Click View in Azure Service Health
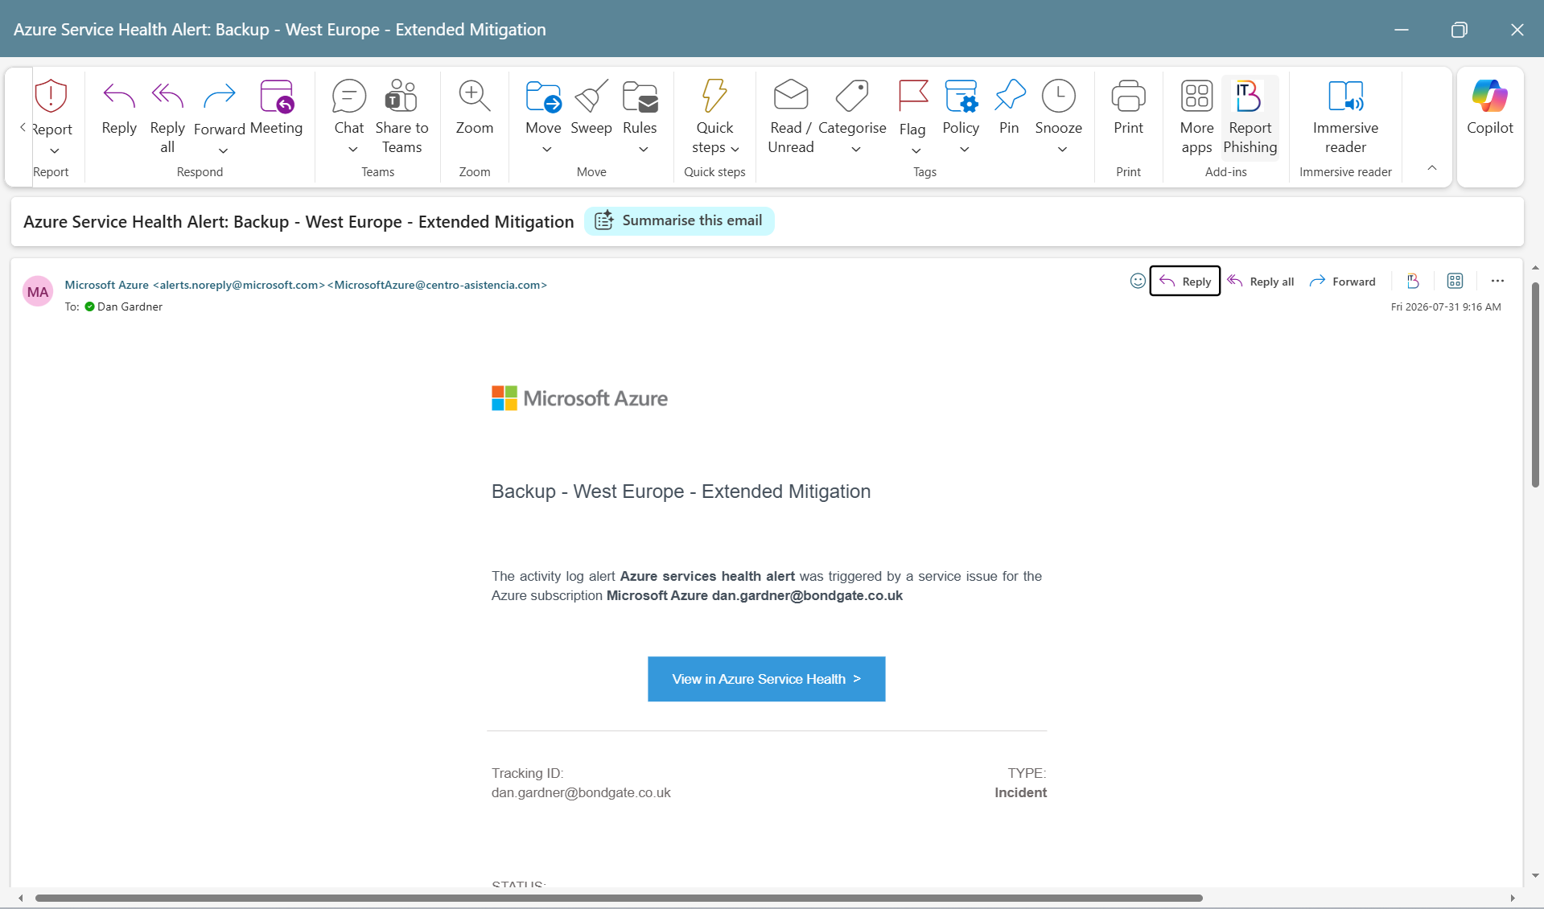1544x909 pixels. coord(766,679)
